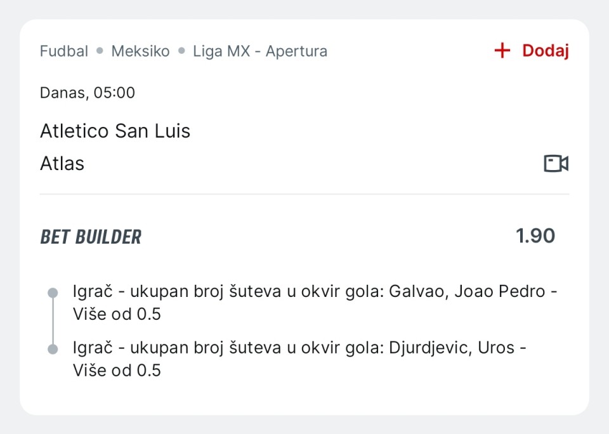Viewport: 609px width, 434px height.
Task: Click the match time Danas, 05:00
Action: 88,93
